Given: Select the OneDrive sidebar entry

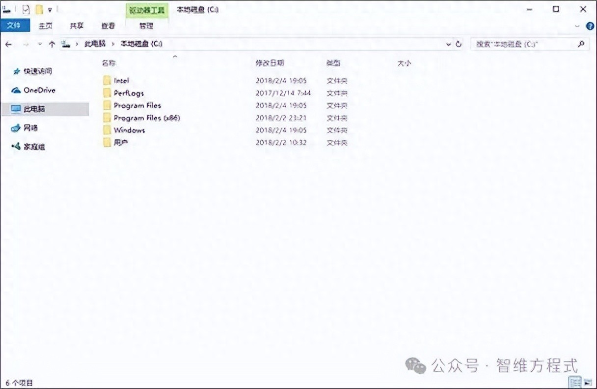Looking at the screenshot, I should click(x=39, y=90).
